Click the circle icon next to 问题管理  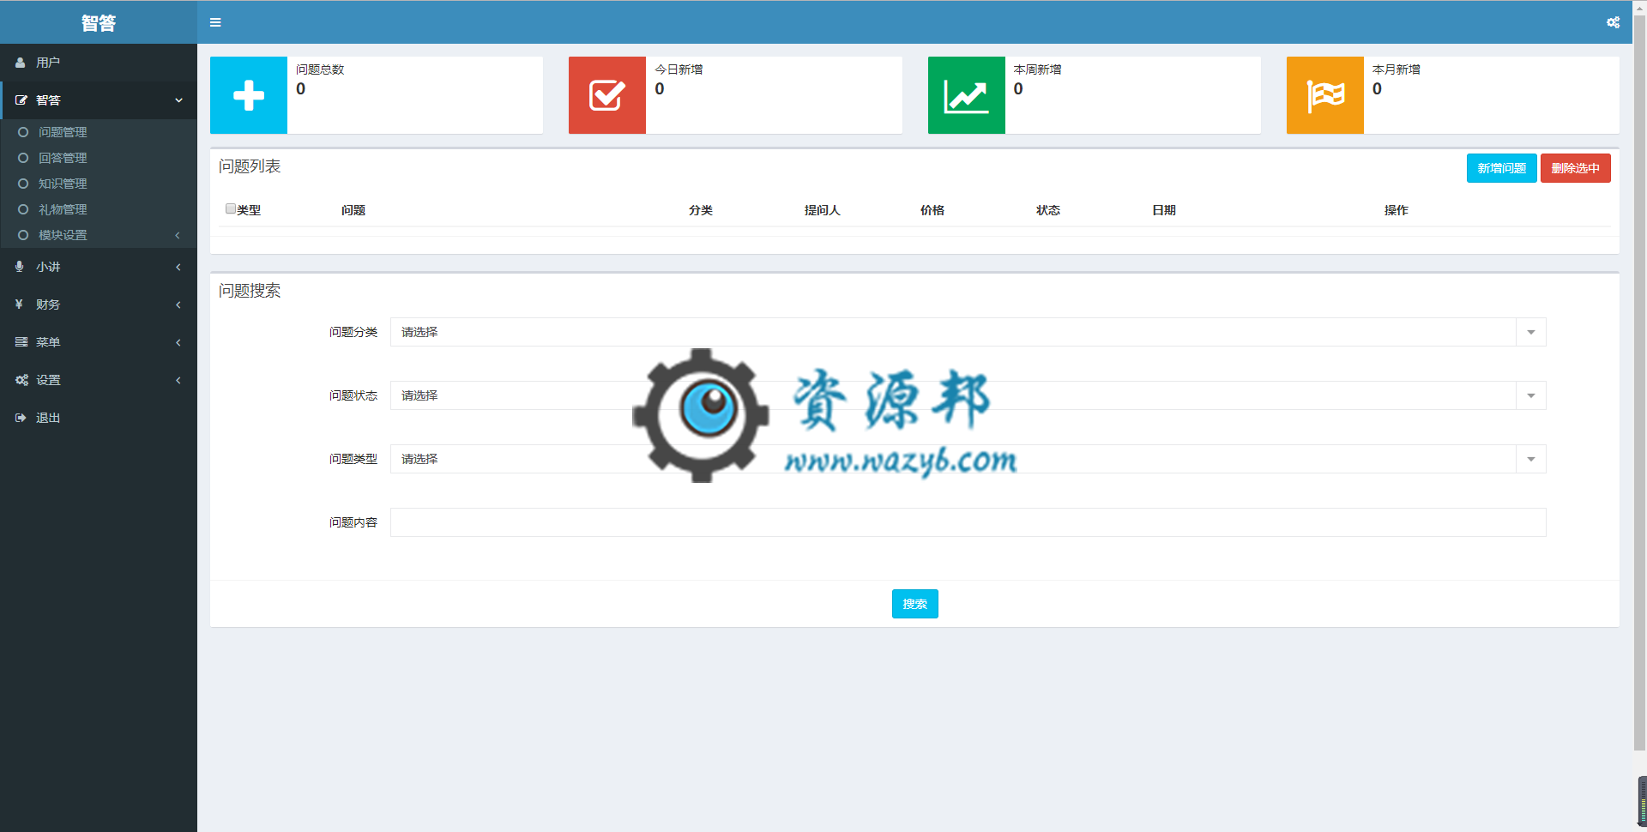click(x=23, y=132)
